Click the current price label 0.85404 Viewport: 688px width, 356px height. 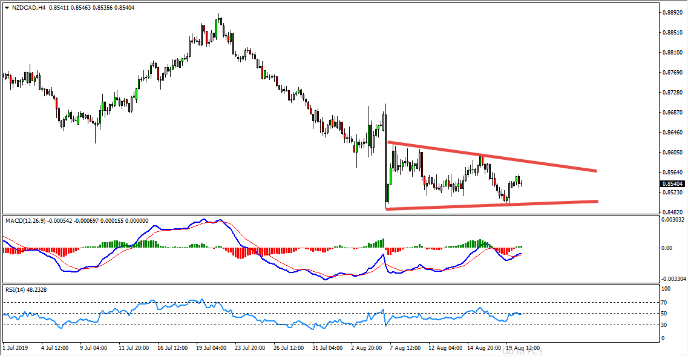(x=673, y=184)
